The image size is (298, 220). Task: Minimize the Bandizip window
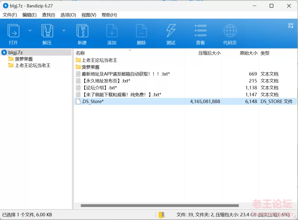pyautogui.click(x=254, y=6)
